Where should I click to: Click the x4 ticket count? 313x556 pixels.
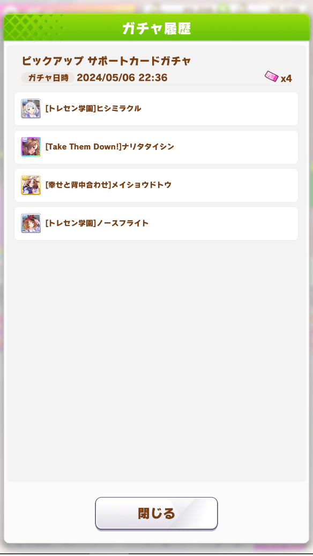point(286,78)
